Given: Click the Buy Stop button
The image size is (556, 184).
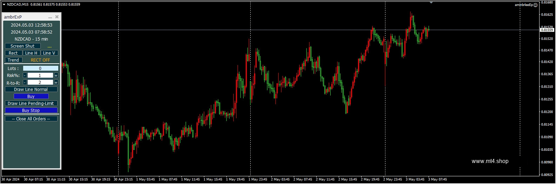Looking at the screenshot, I should click(31, 111).
